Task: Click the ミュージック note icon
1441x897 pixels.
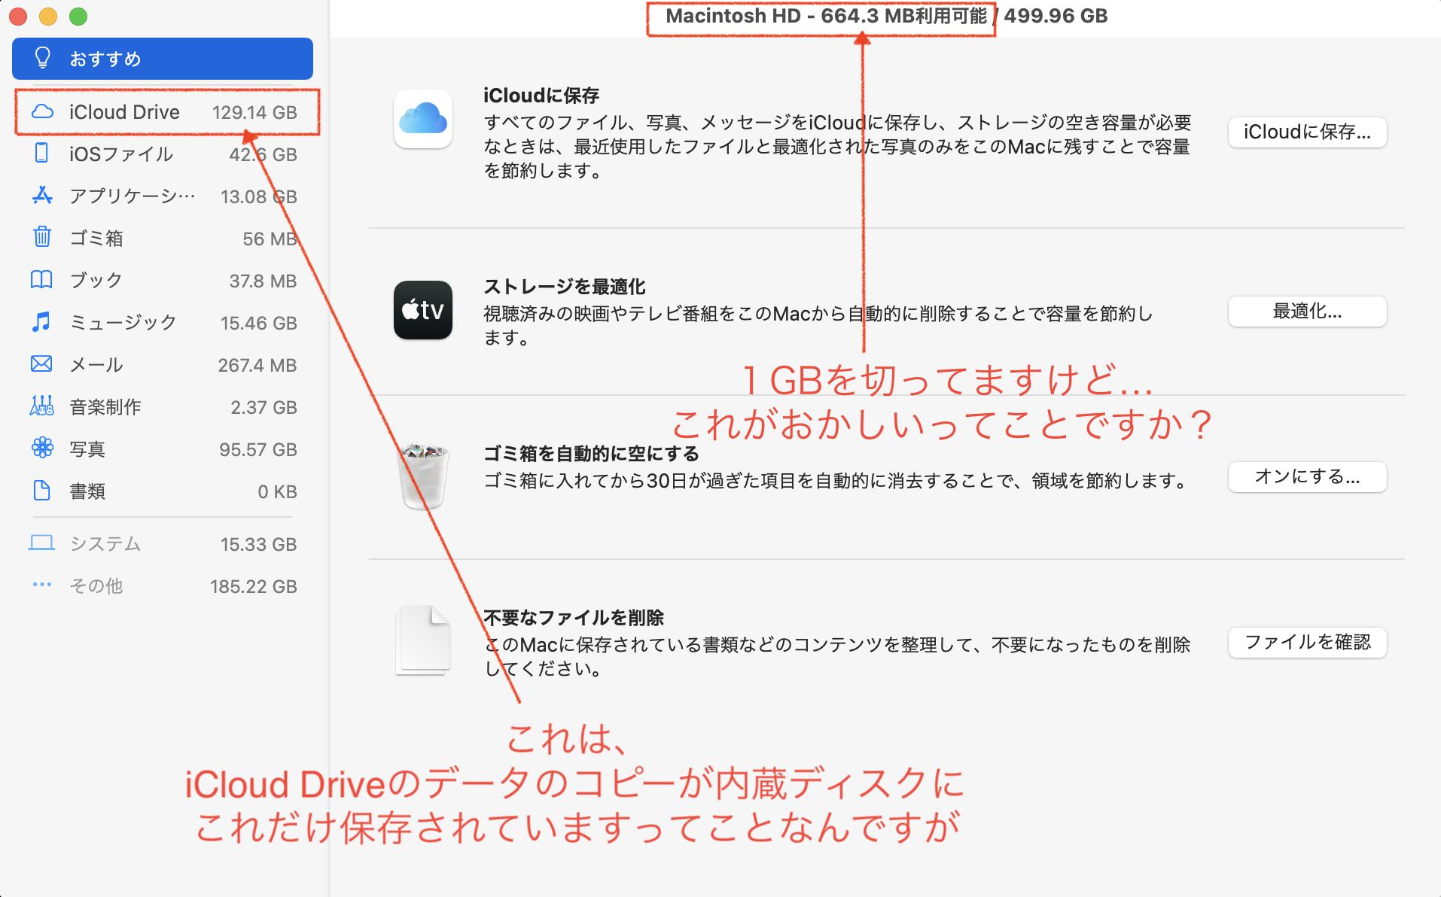Action: click(x=42, y=322)
